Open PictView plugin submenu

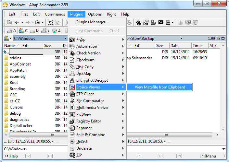click(x=97, y=114)
